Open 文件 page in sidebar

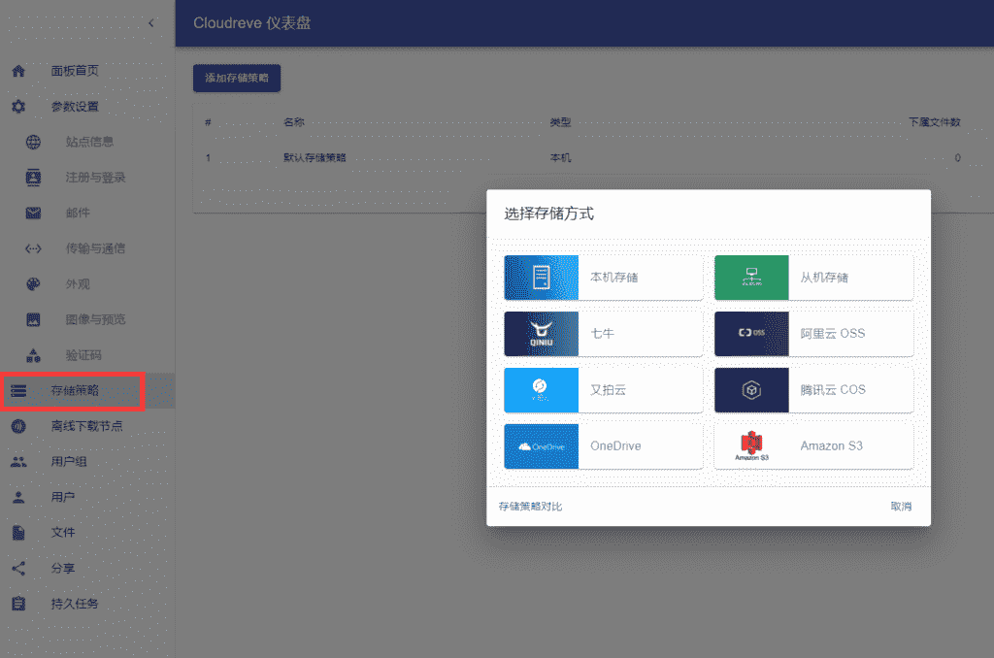pyautogui.click(x=87, y=533)
